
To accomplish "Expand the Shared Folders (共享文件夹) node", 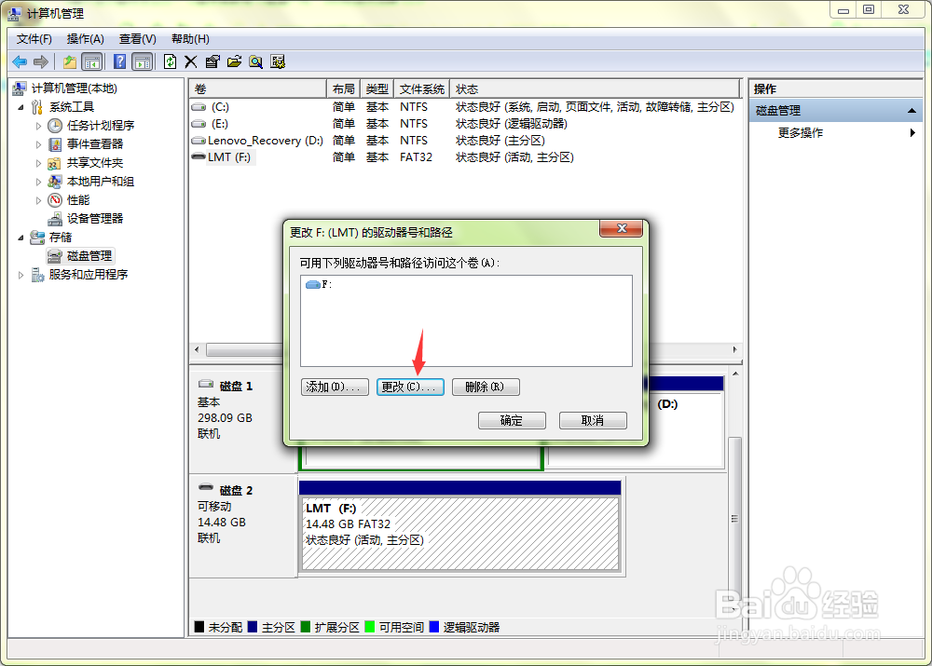I will click(38, 163).
